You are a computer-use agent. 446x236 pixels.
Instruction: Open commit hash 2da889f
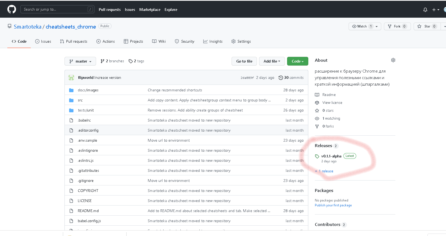coord(247,78)
